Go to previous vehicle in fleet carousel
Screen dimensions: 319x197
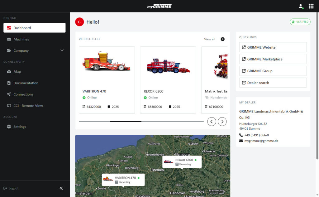coord(212,122)
